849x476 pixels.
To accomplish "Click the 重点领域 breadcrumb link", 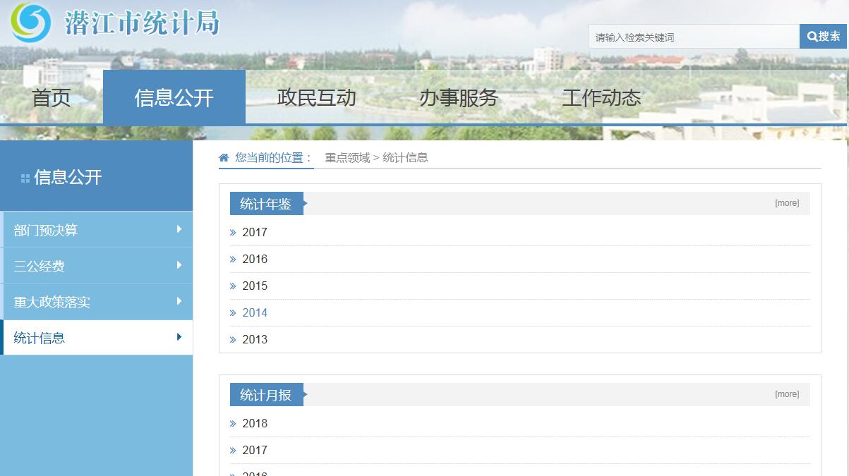I will pyautogui.click(x=347, y=157).
